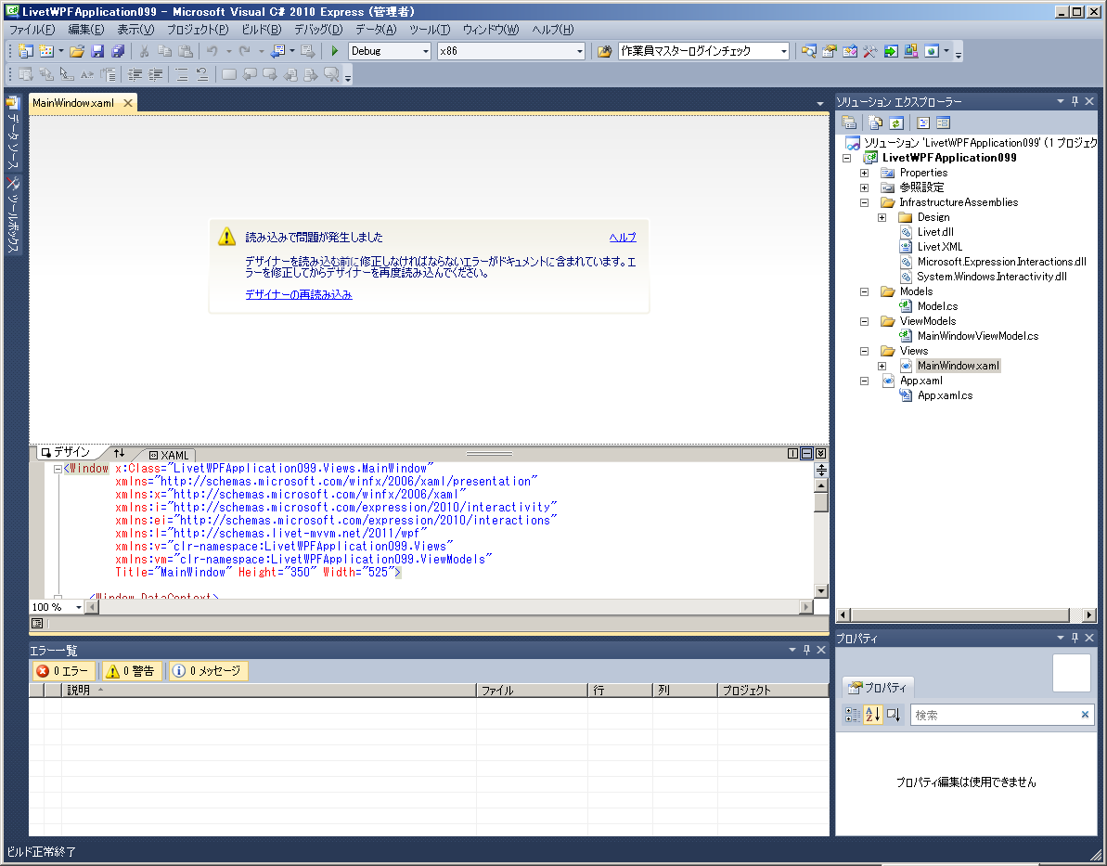Click the Cut scissors icon
1107x866 pixels.
point(144,51)
